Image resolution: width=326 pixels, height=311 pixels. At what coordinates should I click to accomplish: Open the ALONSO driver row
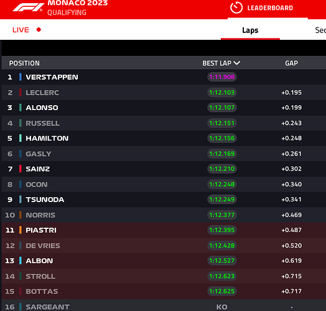164,108
